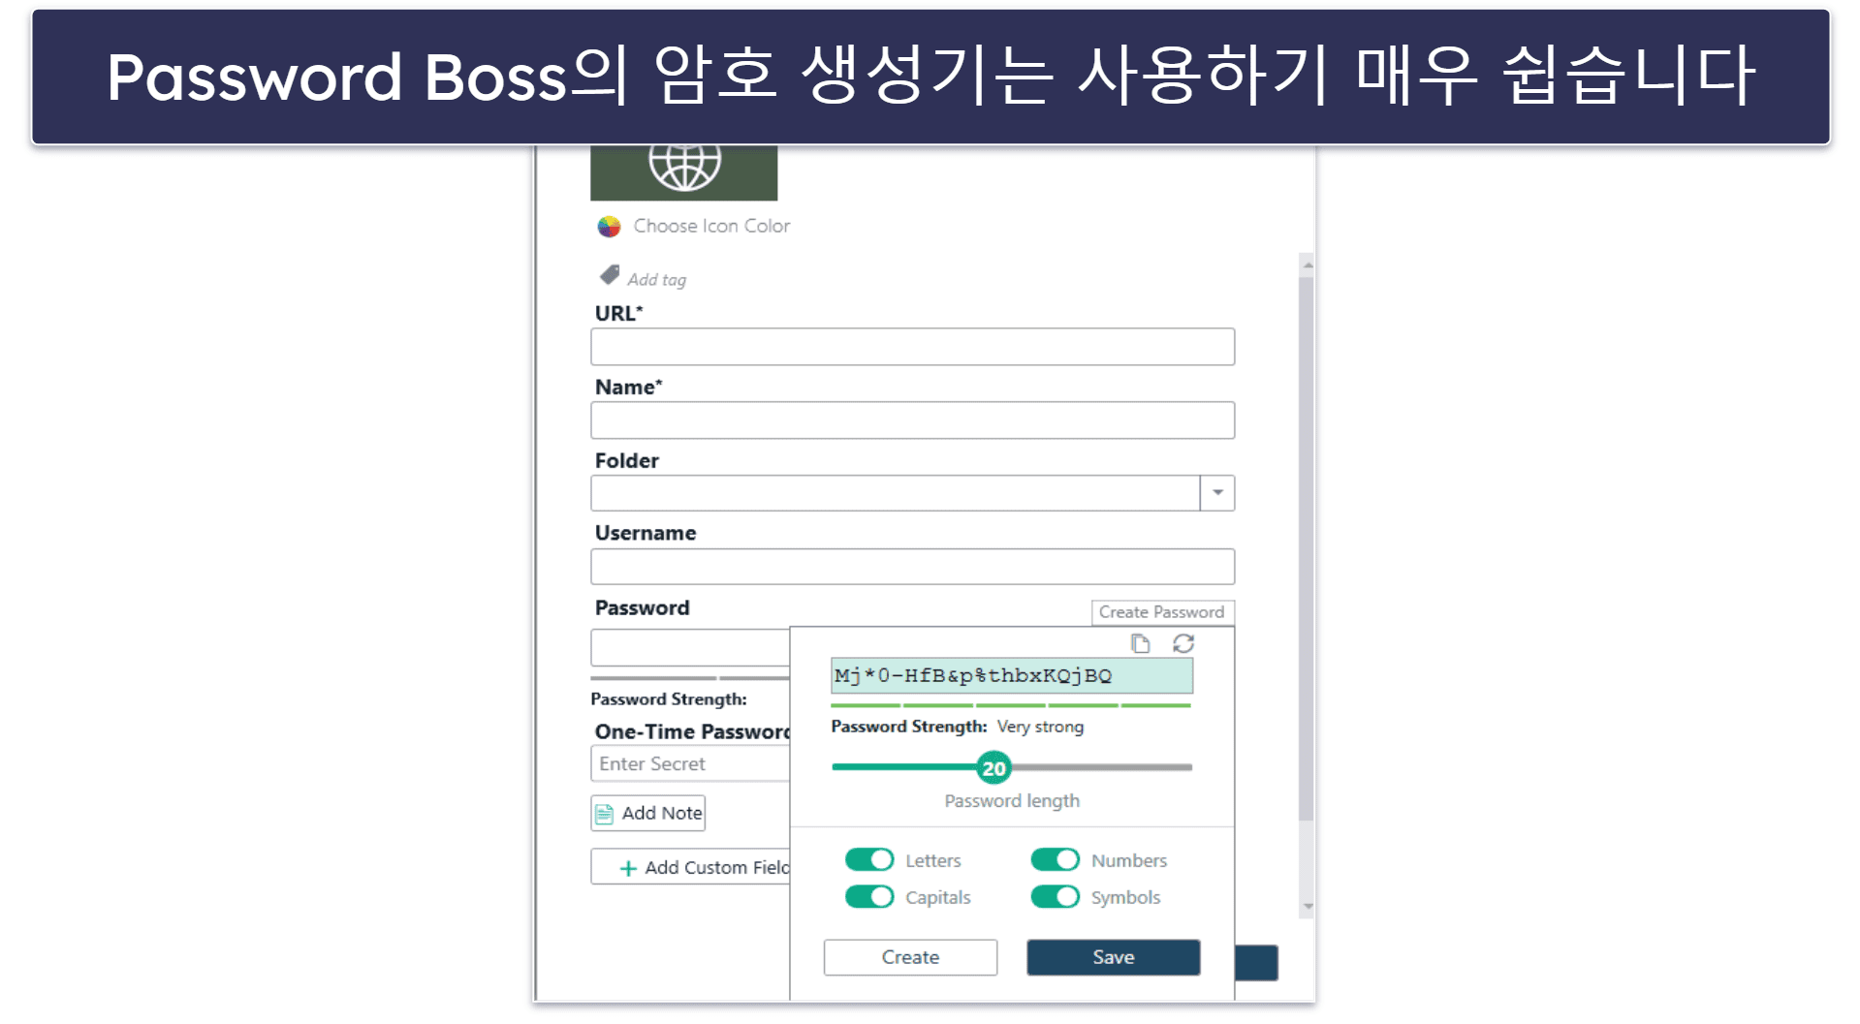The width and height of the screenshot is (1860, 1024).
Task: Focus the URL input field
Action: (x=912, y=347)
